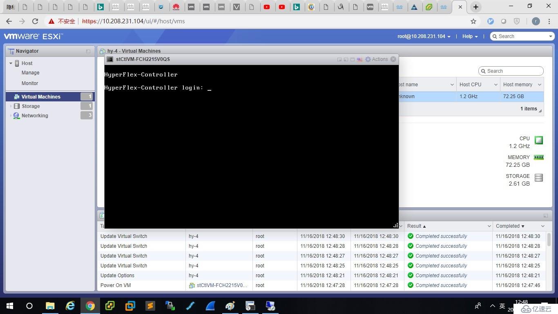The height and width of the screenshot is (314, 558).
Task: Open the Host CPU column dropdown
Action: point(496,85)
